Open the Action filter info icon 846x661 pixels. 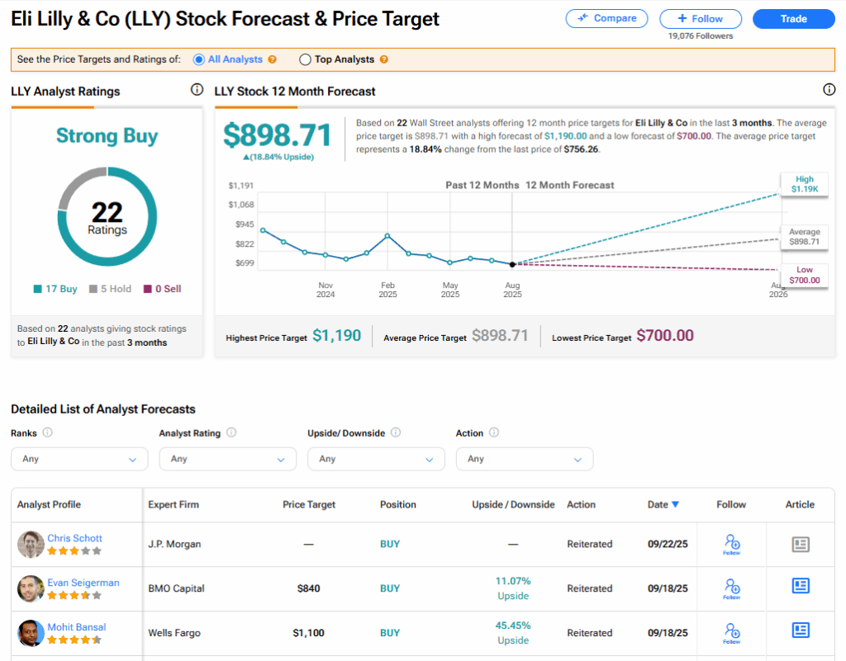(494, 432)
